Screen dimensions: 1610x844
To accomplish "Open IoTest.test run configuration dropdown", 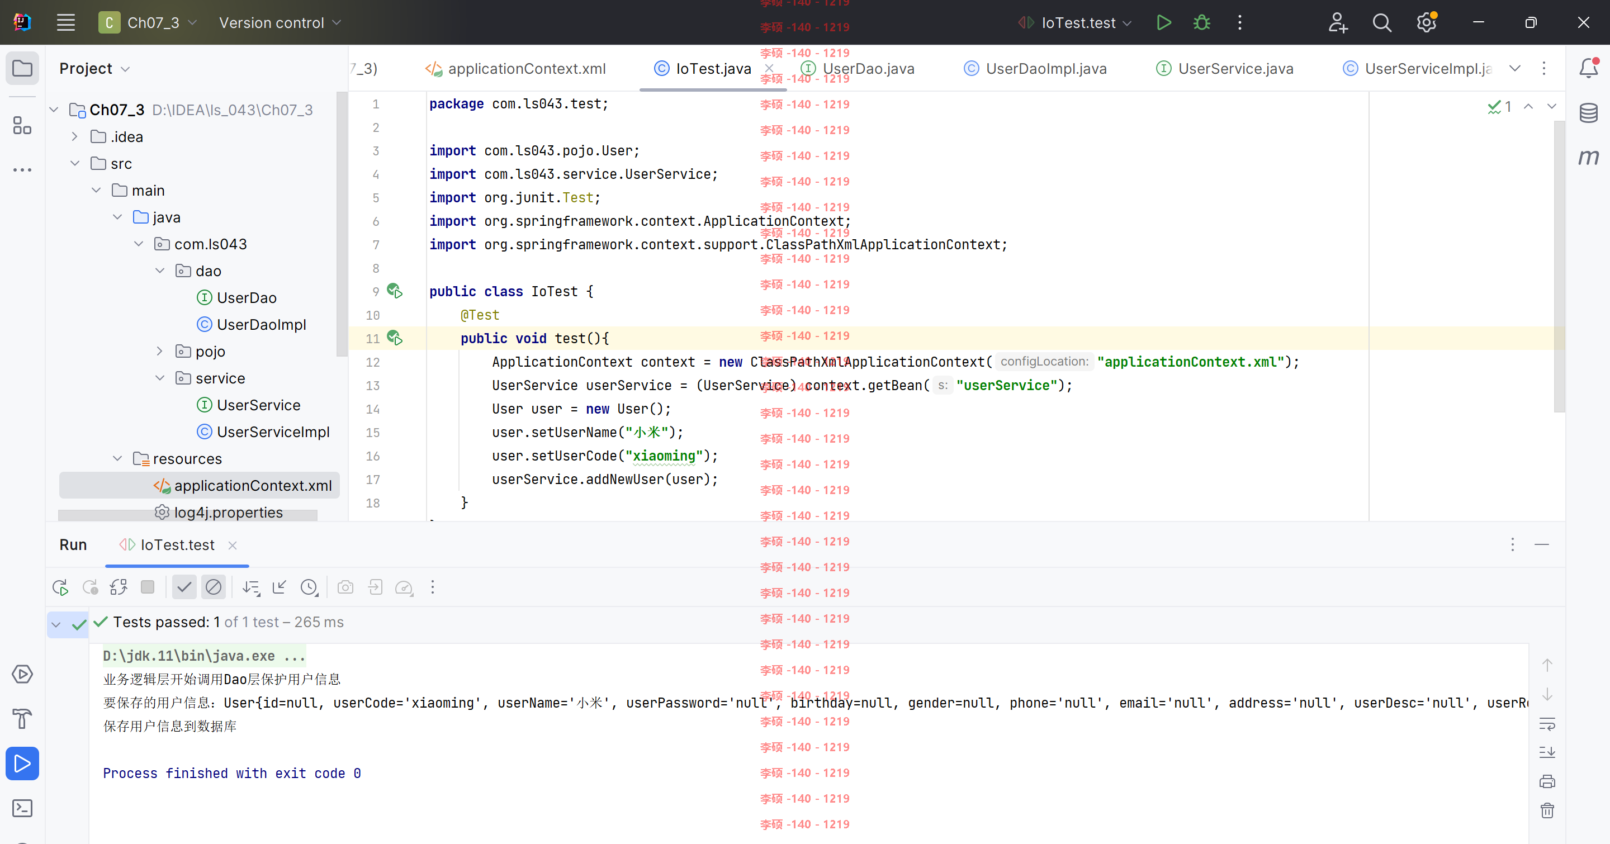I will pos(1075,22).
